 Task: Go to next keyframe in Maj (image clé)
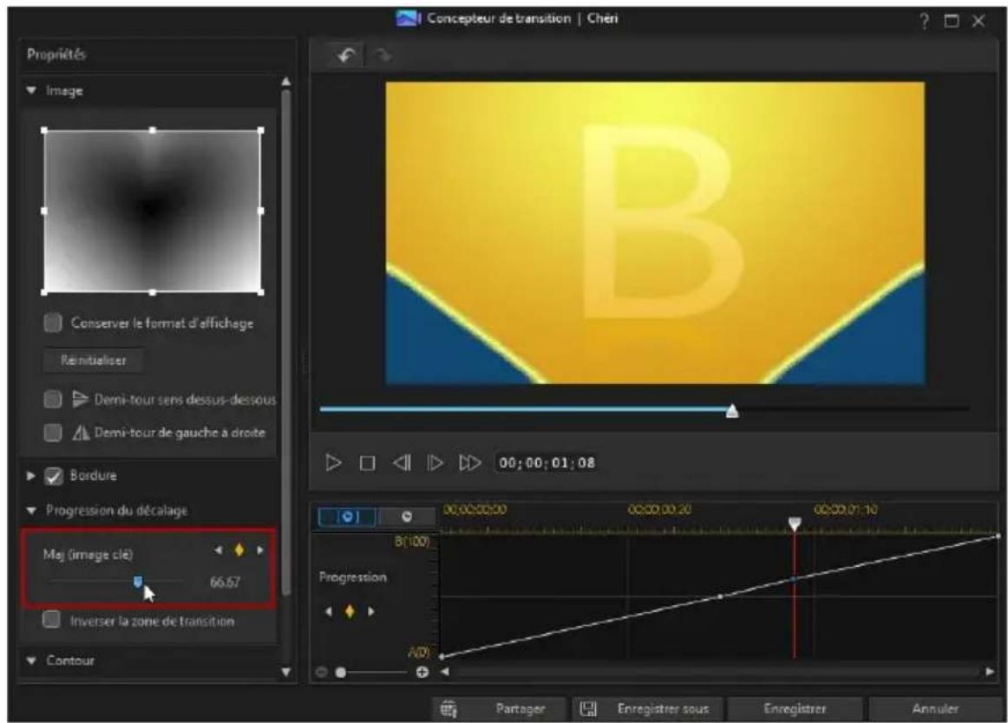[x=259, y=550]
